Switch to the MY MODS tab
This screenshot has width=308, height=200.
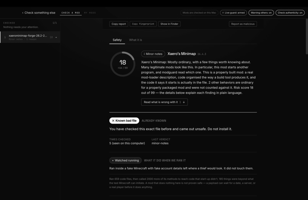pos(90,13)
